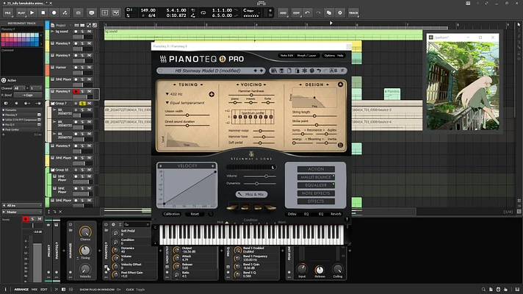The height and width of the screenshot is (294, 523).
Task: Open Note Edit menu in Pianoteq
Action: (286, 55)
